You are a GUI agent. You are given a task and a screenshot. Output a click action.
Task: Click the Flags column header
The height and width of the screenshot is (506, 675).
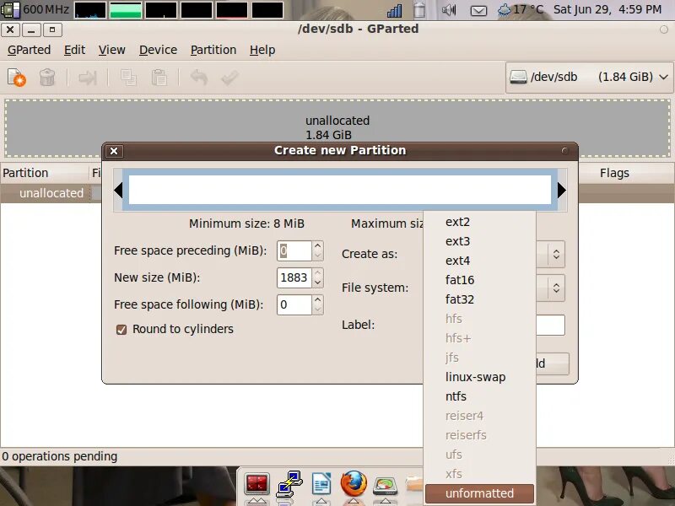coord(614,173)
